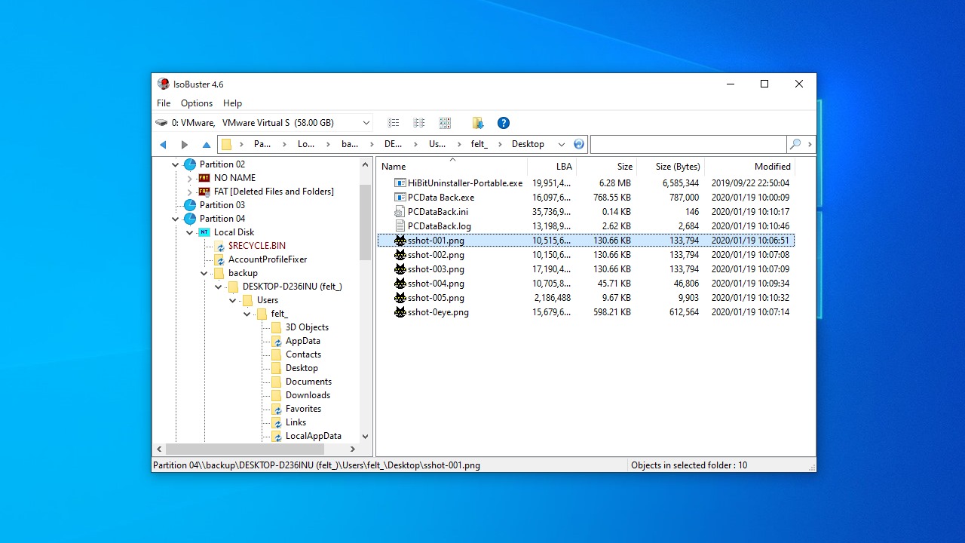Click the AccountProfileFixer folder icon
This screenshot has width=965, height=543.
tap(219, 259)
